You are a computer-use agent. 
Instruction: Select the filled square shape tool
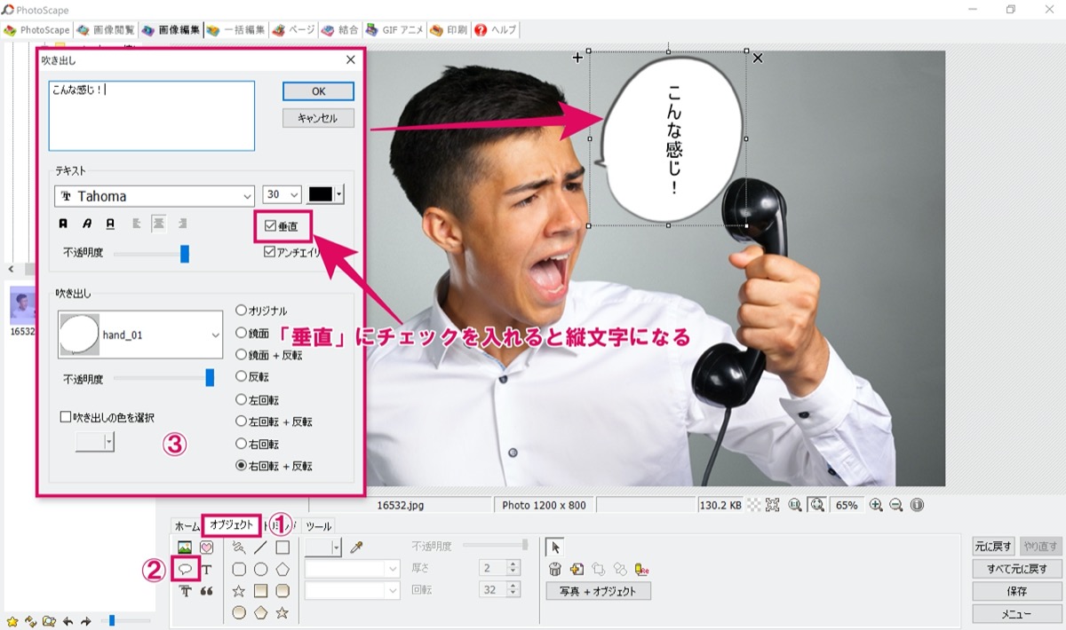point(260,591)
